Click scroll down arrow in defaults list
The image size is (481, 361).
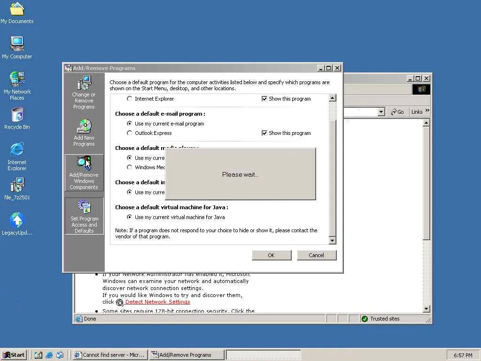click(x=332, y=240)
